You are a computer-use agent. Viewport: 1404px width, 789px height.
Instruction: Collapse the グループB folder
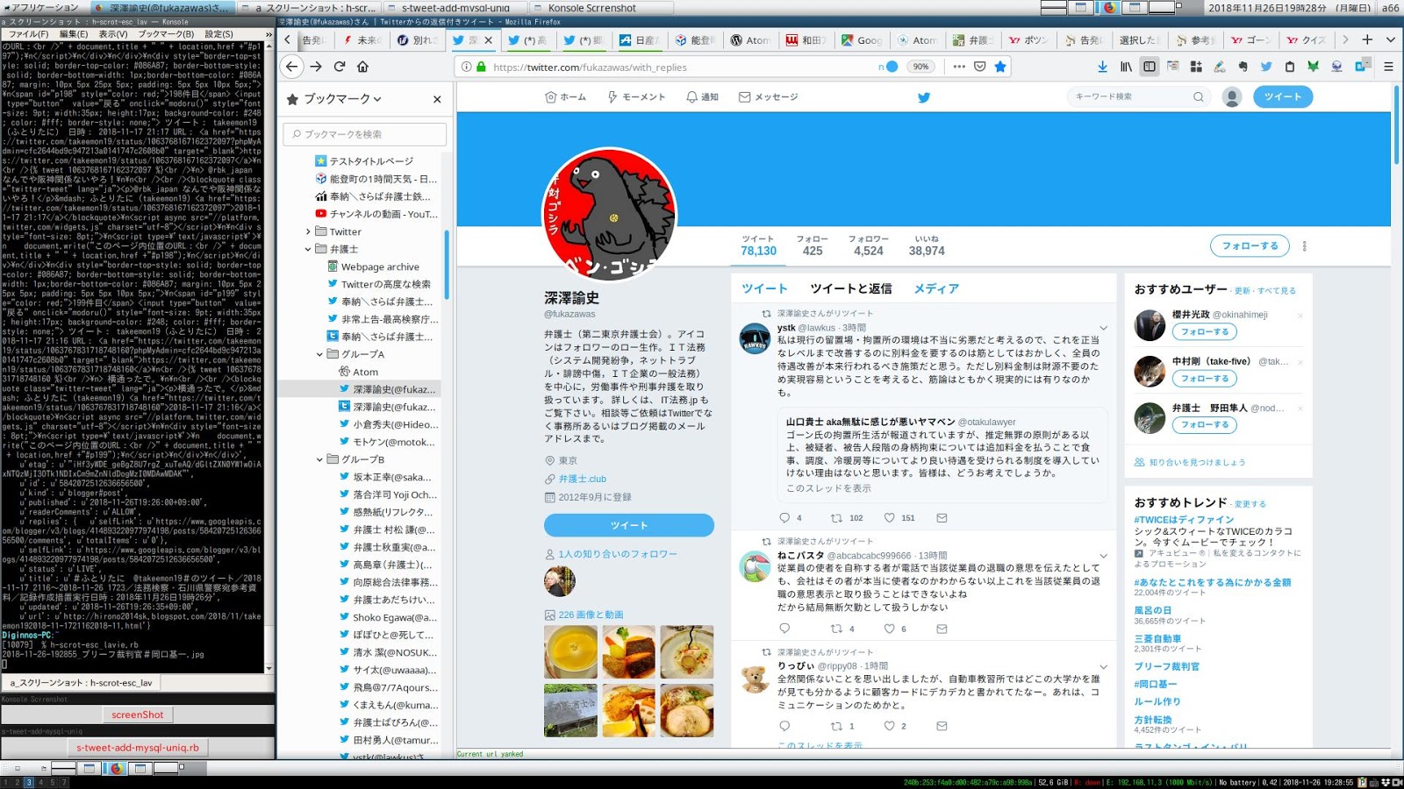320,459
